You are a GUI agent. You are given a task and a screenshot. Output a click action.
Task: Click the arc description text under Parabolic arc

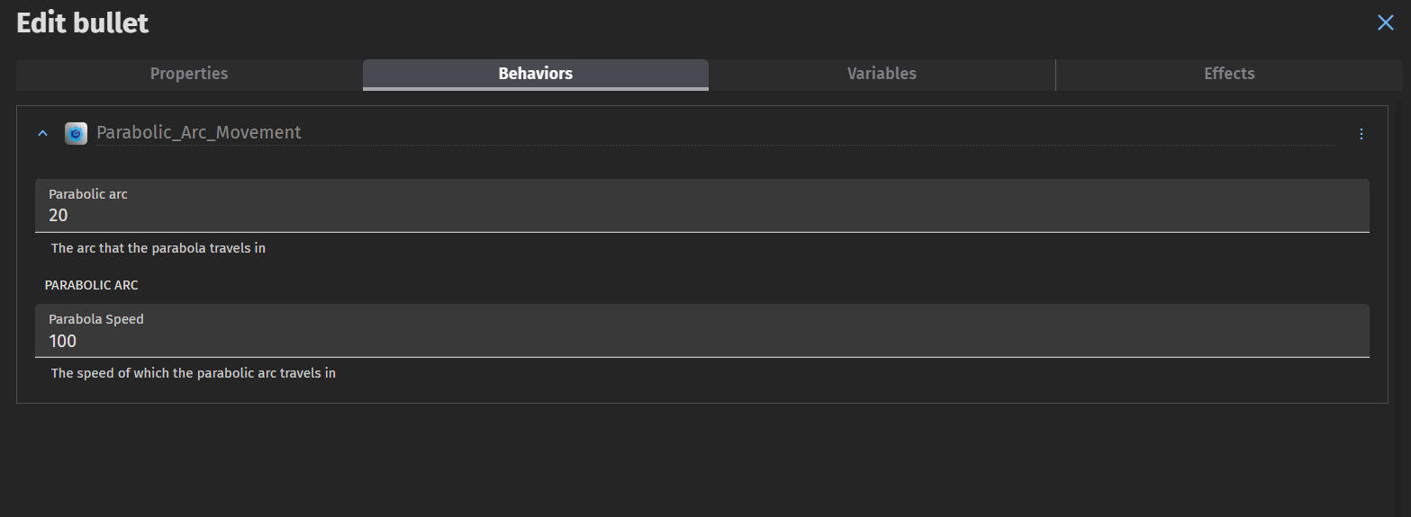(x=158, y=248)
